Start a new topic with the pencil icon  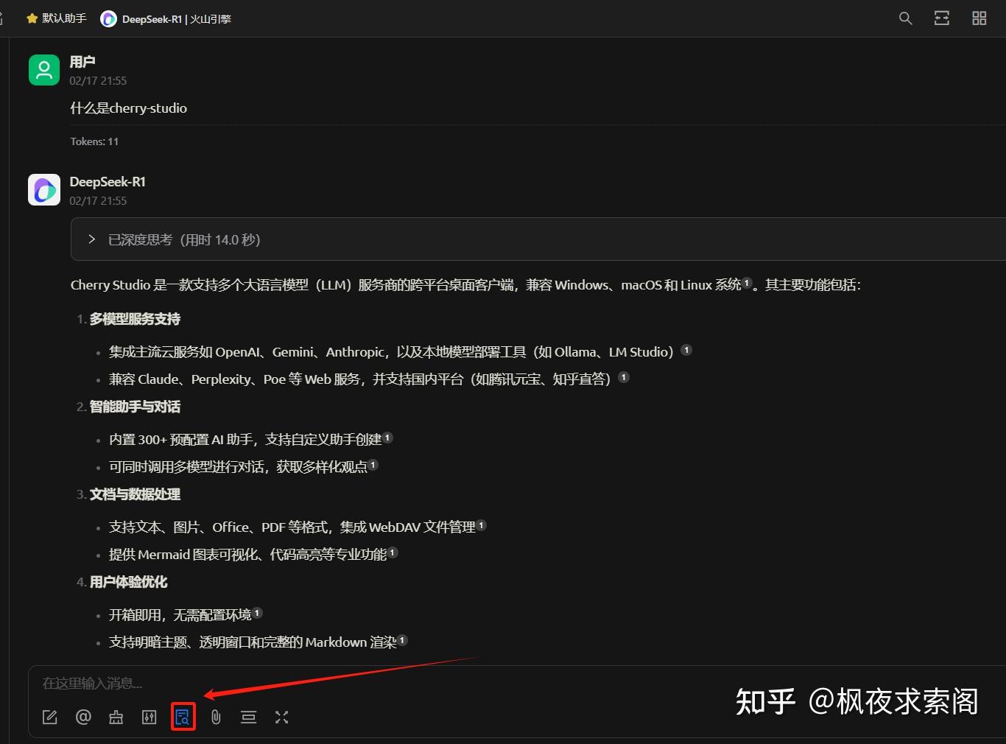click(x=49, y=717)
